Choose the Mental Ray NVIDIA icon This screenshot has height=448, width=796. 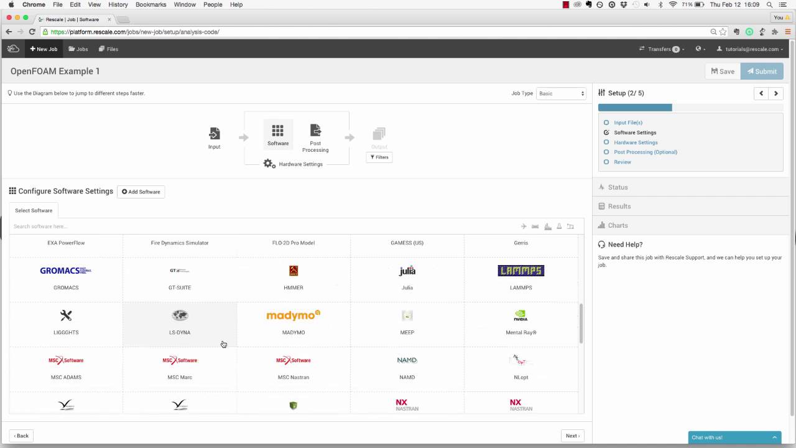521,315
